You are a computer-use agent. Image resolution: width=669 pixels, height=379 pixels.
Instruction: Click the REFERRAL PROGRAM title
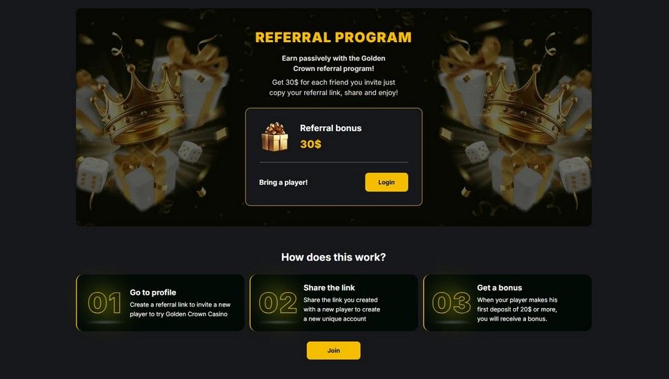[333, 37]
